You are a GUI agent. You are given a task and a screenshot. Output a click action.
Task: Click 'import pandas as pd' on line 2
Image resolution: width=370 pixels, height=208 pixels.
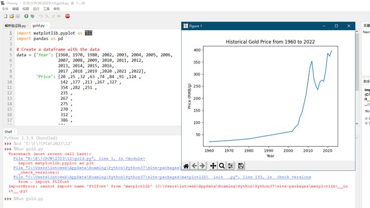click(40, 39)
